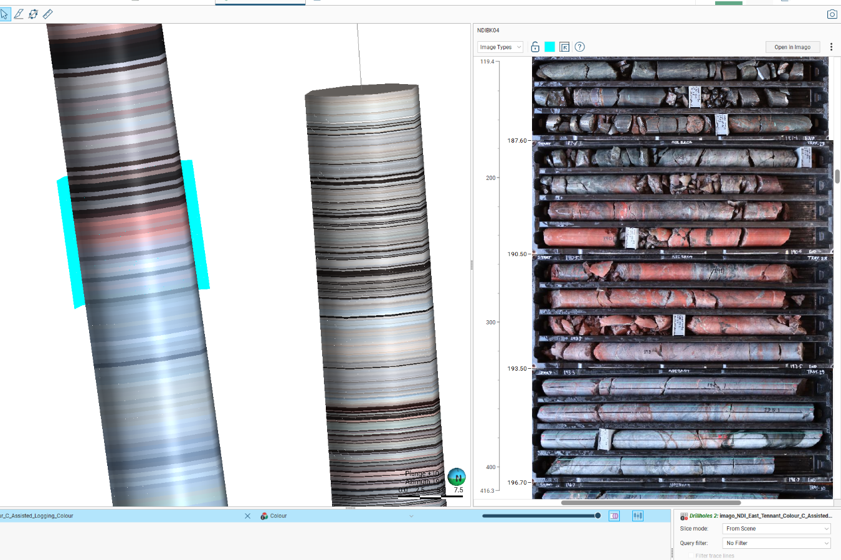Remove the Logging_Colour object from the scene list
This screenshot has height=560, width=841.
pos(247,516)
